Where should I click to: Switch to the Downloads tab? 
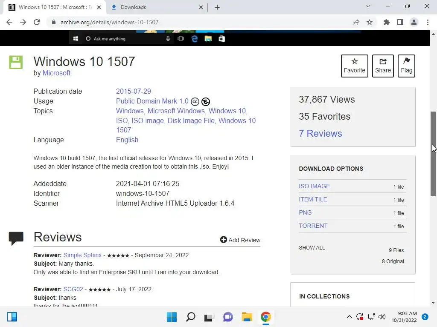click(x=157, y=7)
